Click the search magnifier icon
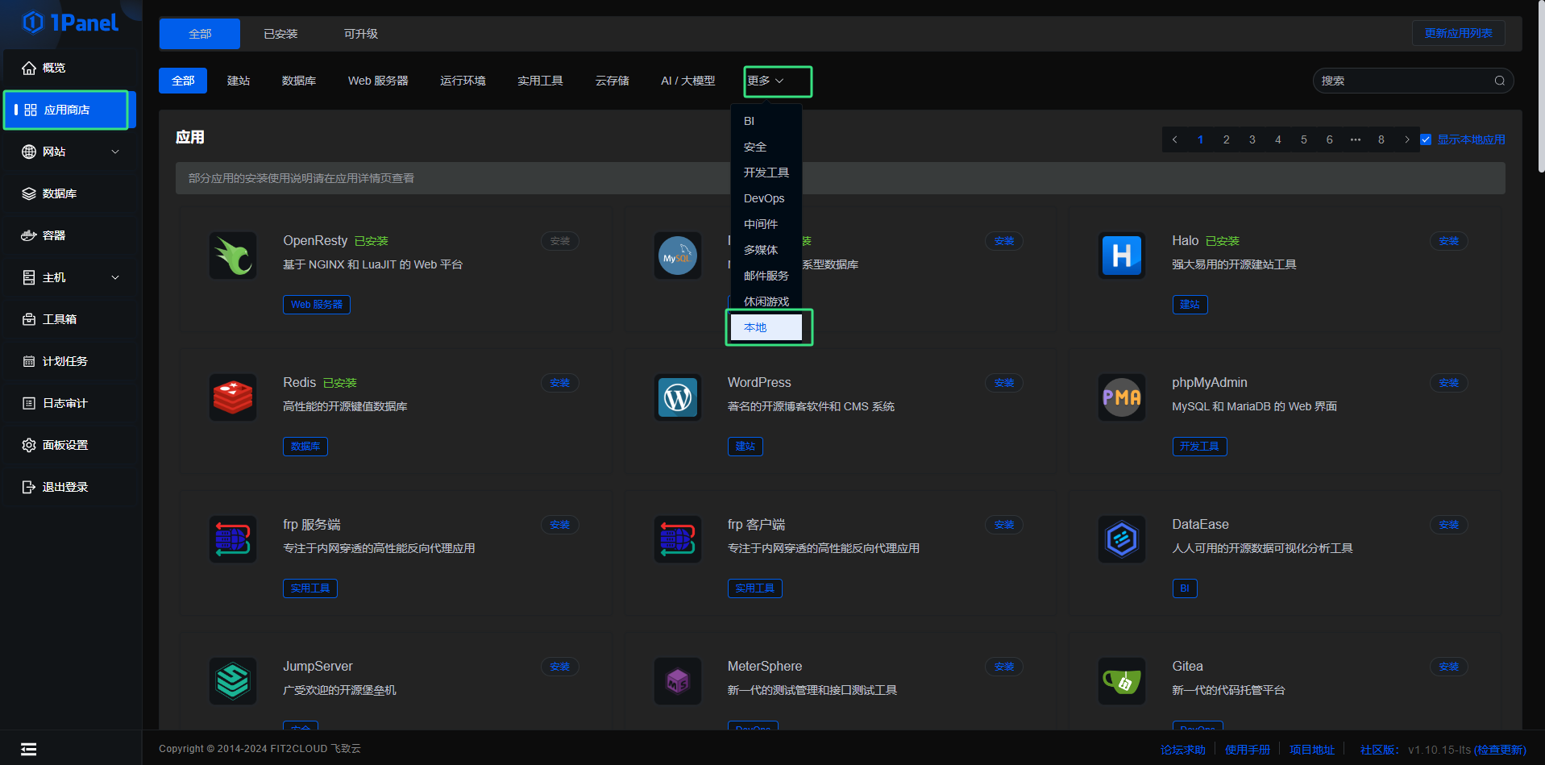This screenshot has height=765, width=1545. [1500, 81]
